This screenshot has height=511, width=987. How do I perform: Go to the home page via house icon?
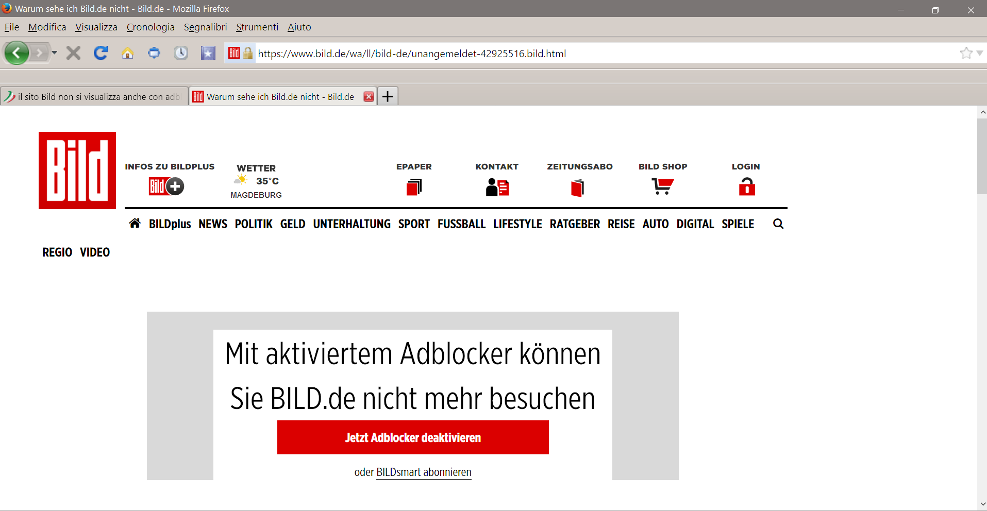pos(127,53)
